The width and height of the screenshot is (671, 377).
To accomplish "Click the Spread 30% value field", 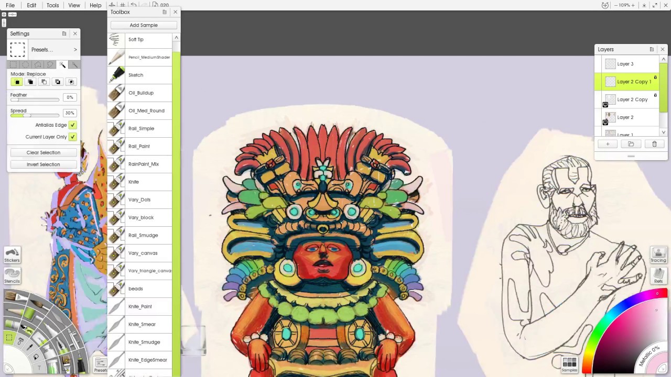I will click(x=70, y=113).
